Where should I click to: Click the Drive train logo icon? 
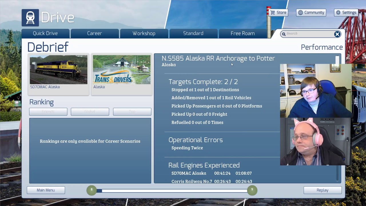pyautogui.click(x=30, y=18)
